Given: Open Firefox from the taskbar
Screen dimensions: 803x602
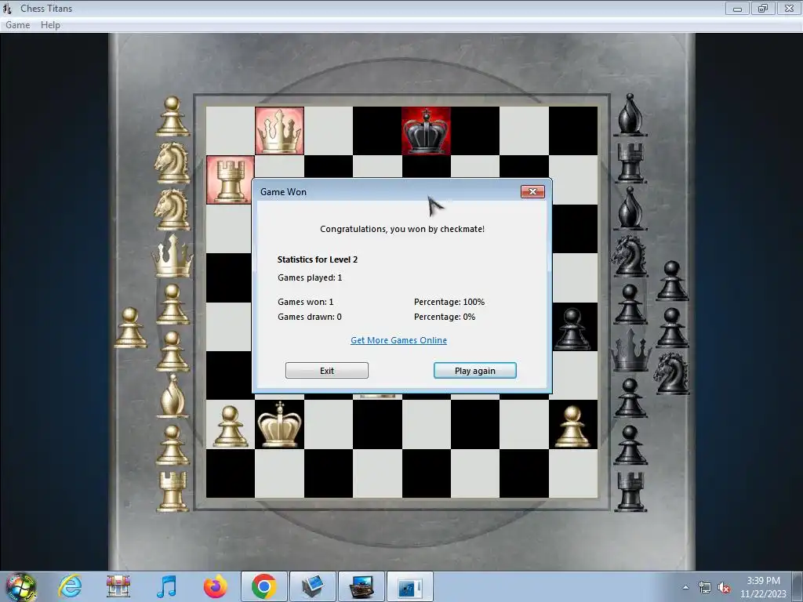Looking at the screenshot, I should [215, 586].
